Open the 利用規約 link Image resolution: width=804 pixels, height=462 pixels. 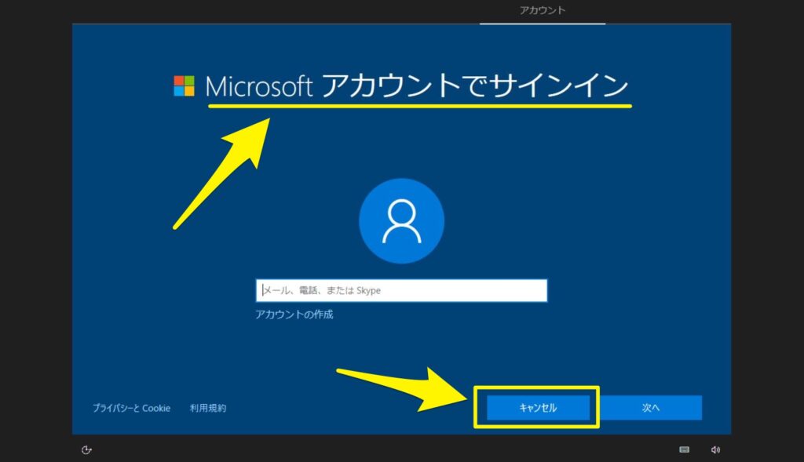click(x=207, y=408)
